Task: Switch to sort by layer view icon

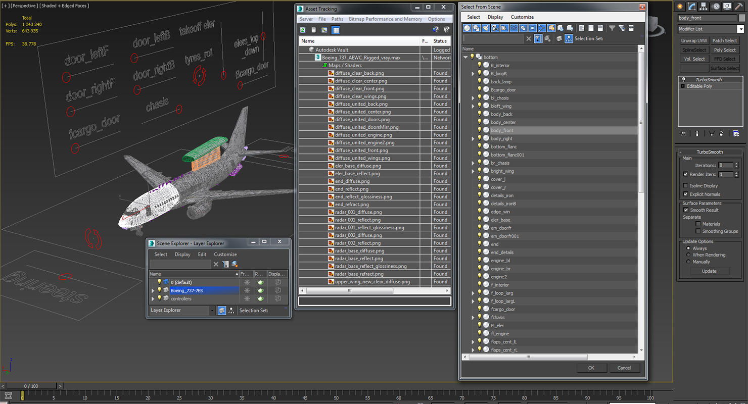Action: coord(559,38)
